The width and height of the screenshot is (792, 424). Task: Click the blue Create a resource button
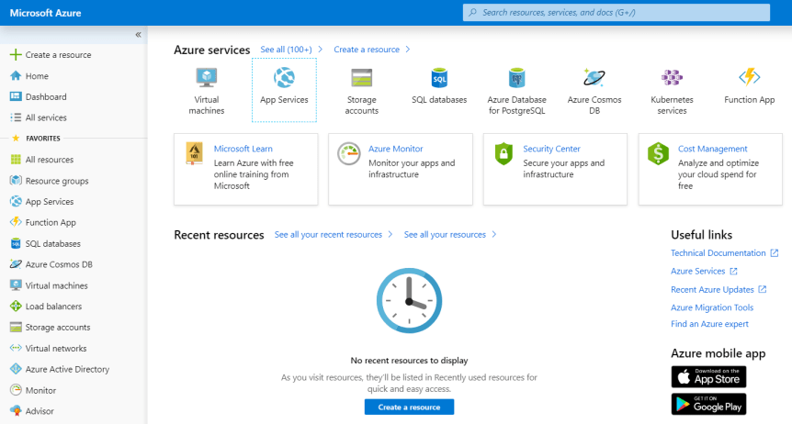point(409,407)
